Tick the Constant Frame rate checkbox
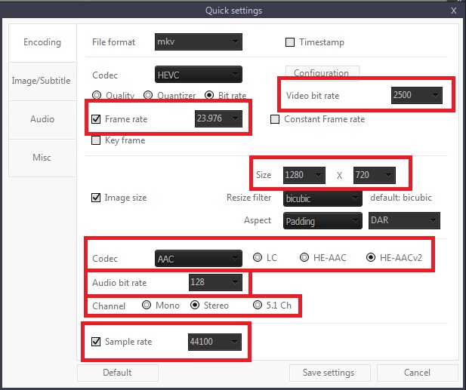This screenshot has width=466, height=390. (275, 119)
